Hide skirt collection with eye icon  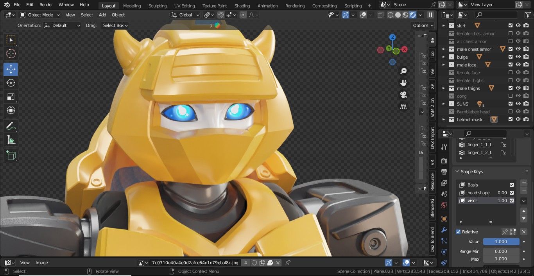[x=518, y=25]
